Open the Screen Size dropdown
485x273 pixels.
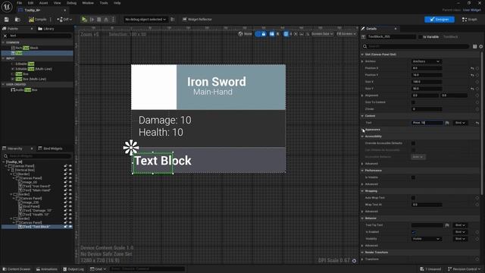(322, 34)
